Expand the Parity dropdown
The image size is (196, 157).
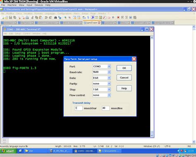(109, 84)
